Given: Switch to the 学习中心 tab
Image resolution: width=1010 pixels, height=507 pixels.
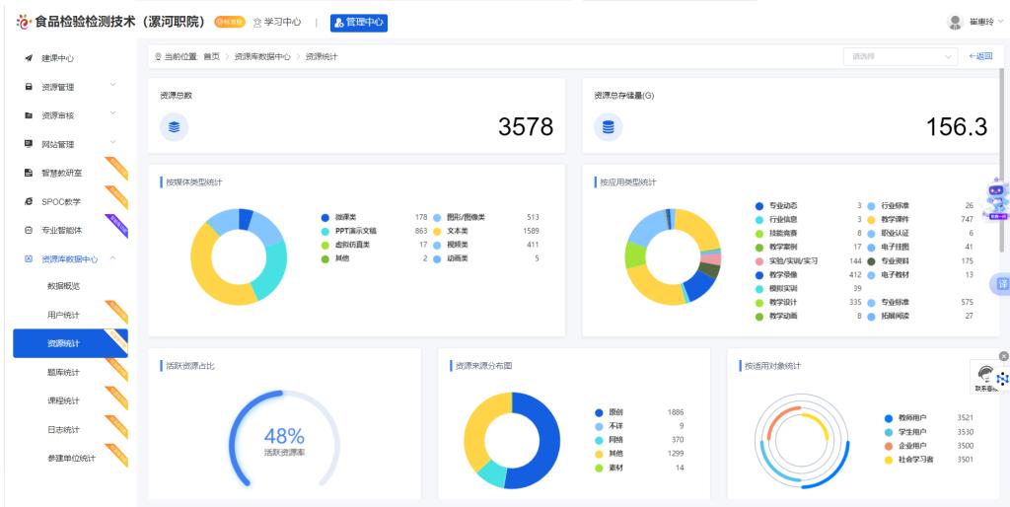Looking at the screenshot, I should tap(277, 22).
